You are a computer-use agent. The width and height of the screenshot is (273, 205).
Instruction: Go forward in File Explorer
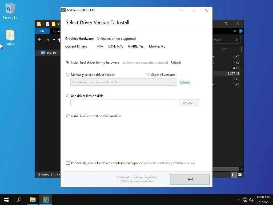pyautogui.click(x=48, y=40)
